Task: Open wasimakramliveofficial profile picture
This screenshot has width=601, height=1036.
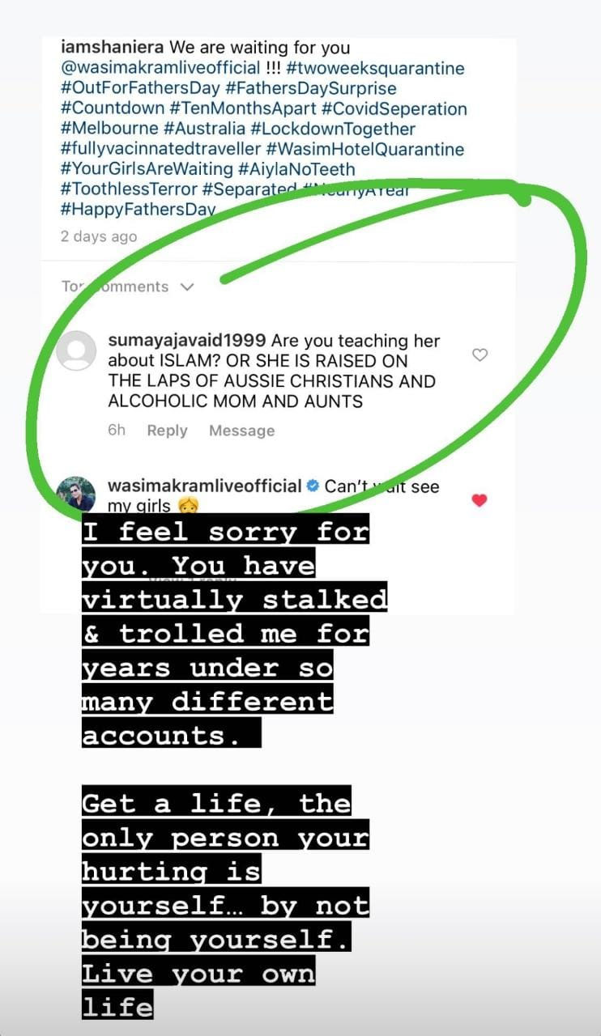Action: pos(76,493)
